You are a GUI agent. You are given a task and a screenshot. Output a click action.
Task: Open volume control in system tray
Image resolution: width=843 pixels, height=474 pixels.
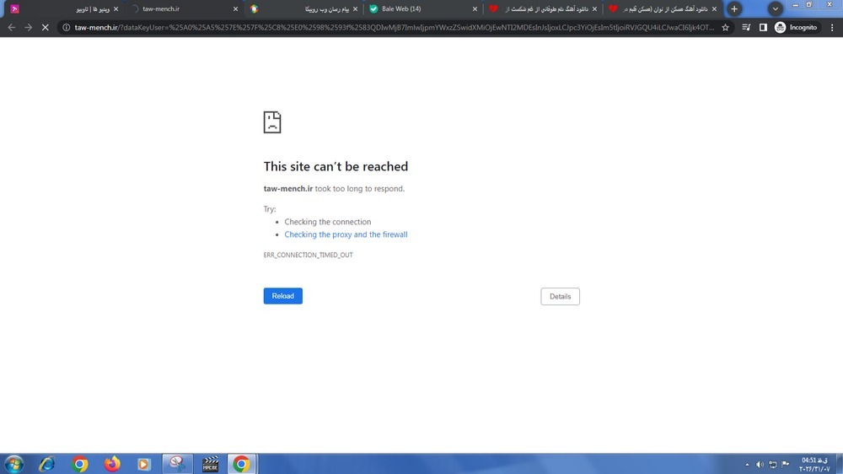(x=760, y=465)
